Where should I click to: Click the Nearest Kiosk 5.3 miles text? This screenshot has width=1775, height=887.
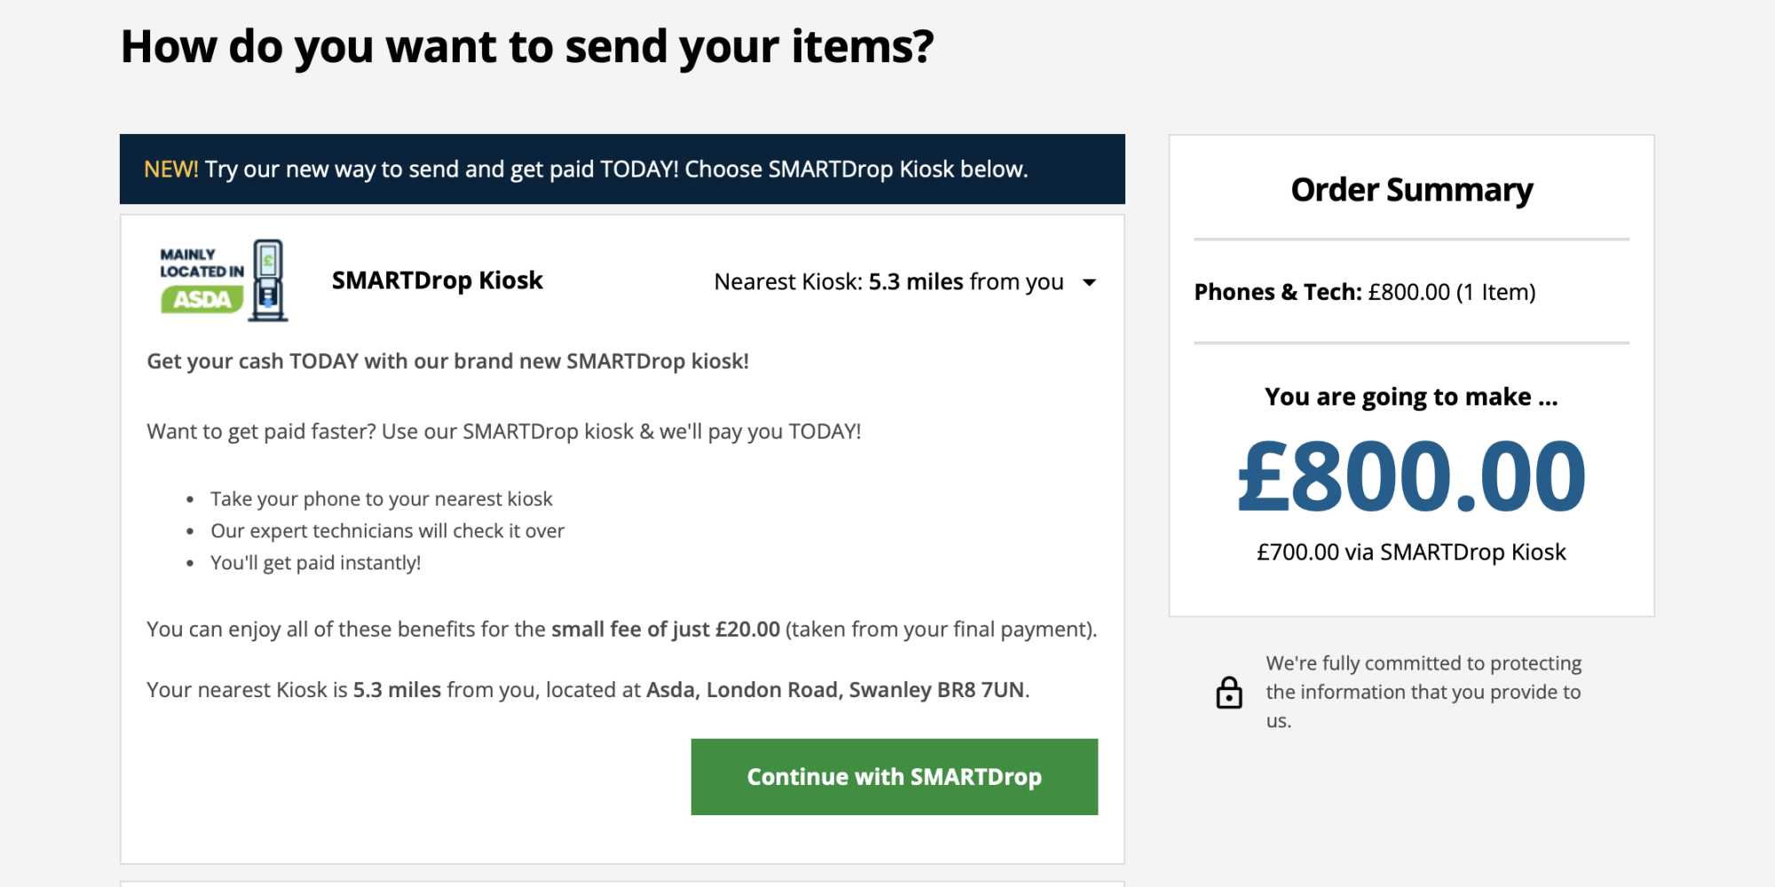coord(888,282)
